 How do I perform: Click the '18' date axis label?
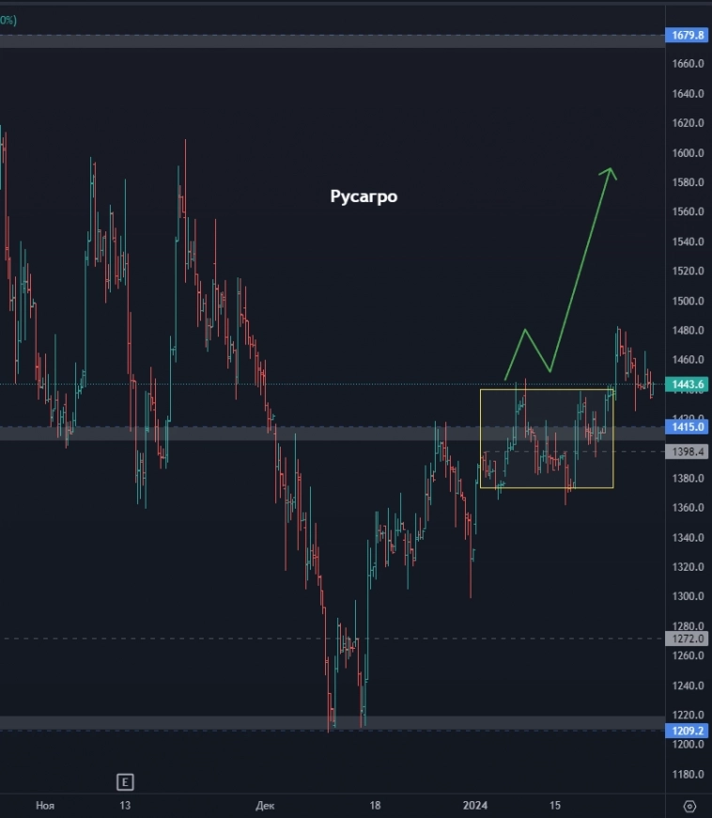coord(375,806)
